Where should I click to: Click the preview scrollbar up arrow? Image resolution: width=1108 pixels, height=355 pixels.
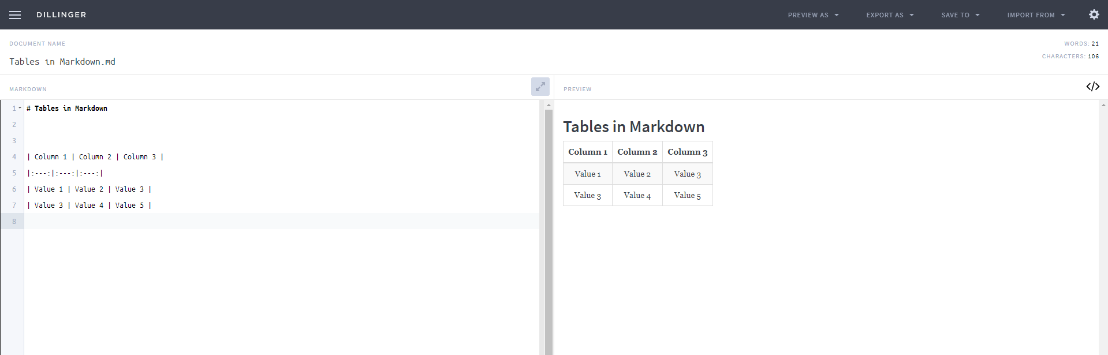1103,105
